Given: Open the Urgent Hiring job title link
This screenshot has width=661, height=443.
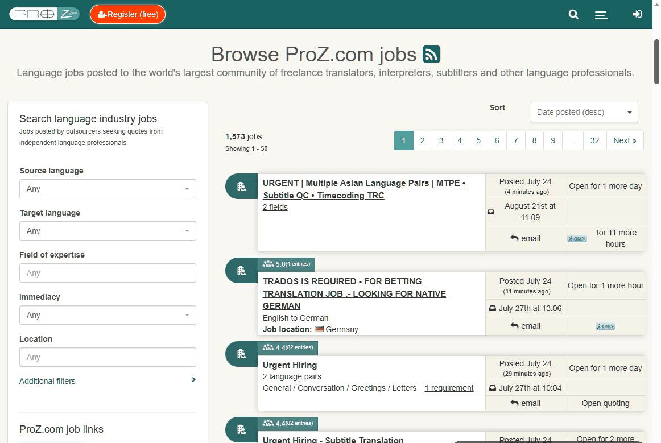Looking at the screenshot, I should [290, 365].
